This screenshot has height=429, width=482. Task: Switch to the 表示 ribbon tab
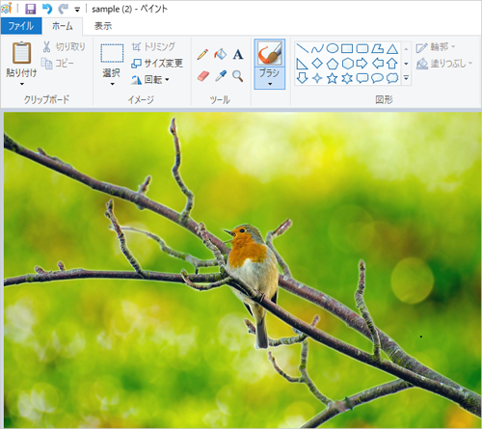(x=103, y=26)
